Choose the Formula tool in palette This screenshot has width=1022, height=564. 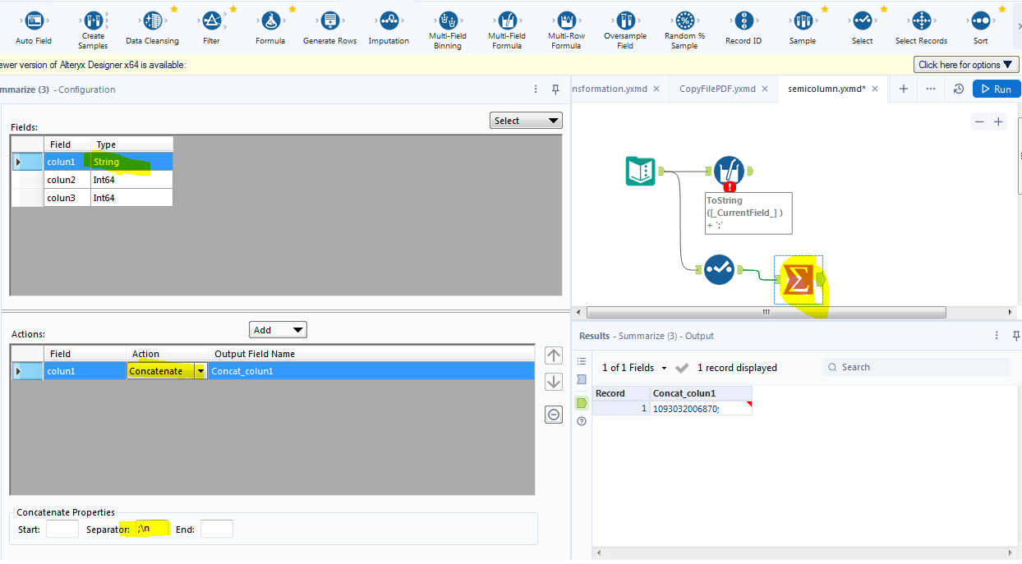270,21
